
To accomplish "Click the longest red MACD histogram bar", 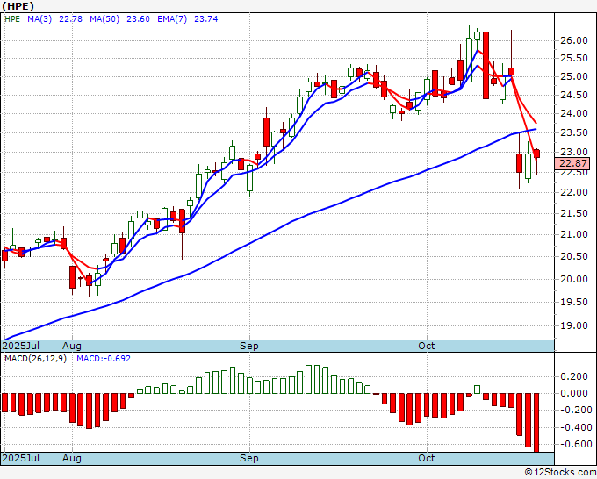I will pos(536,423).
